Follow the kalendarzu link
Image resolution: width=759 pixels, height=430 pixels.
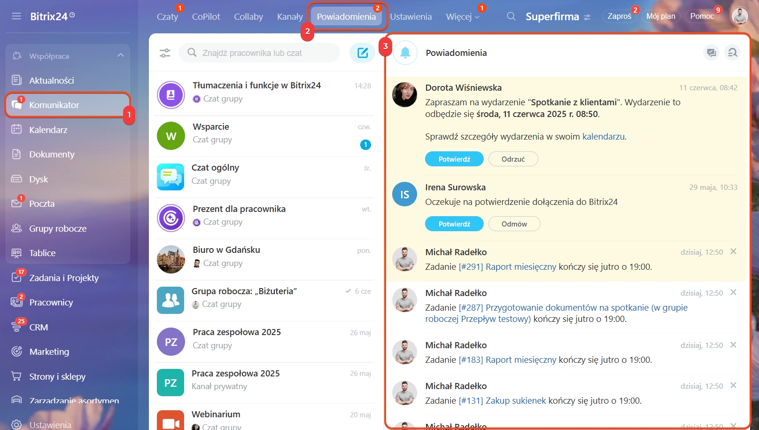pos(604,136)
